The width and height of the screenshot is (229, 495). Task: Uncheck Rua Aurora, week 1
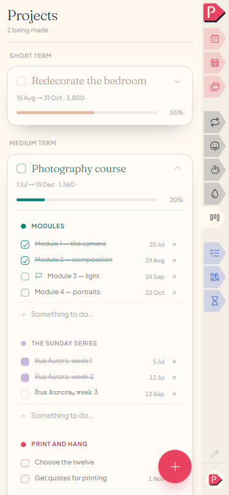pyautogui.click(x=25, y=362)
